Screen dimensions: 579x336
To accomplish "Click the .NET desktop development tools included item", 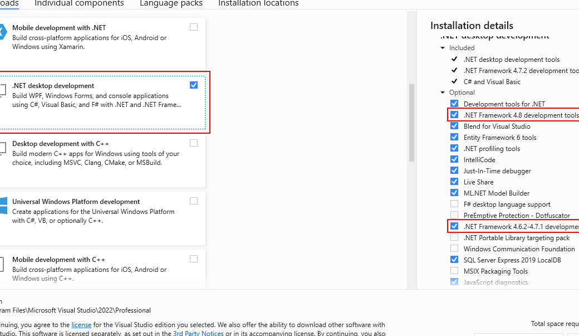I will [512, 60].
